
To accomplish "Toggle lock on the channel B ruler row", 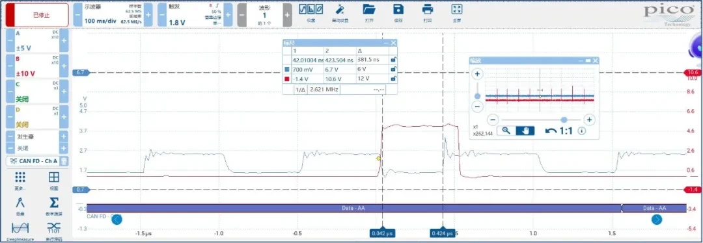I will click(393, 79).
